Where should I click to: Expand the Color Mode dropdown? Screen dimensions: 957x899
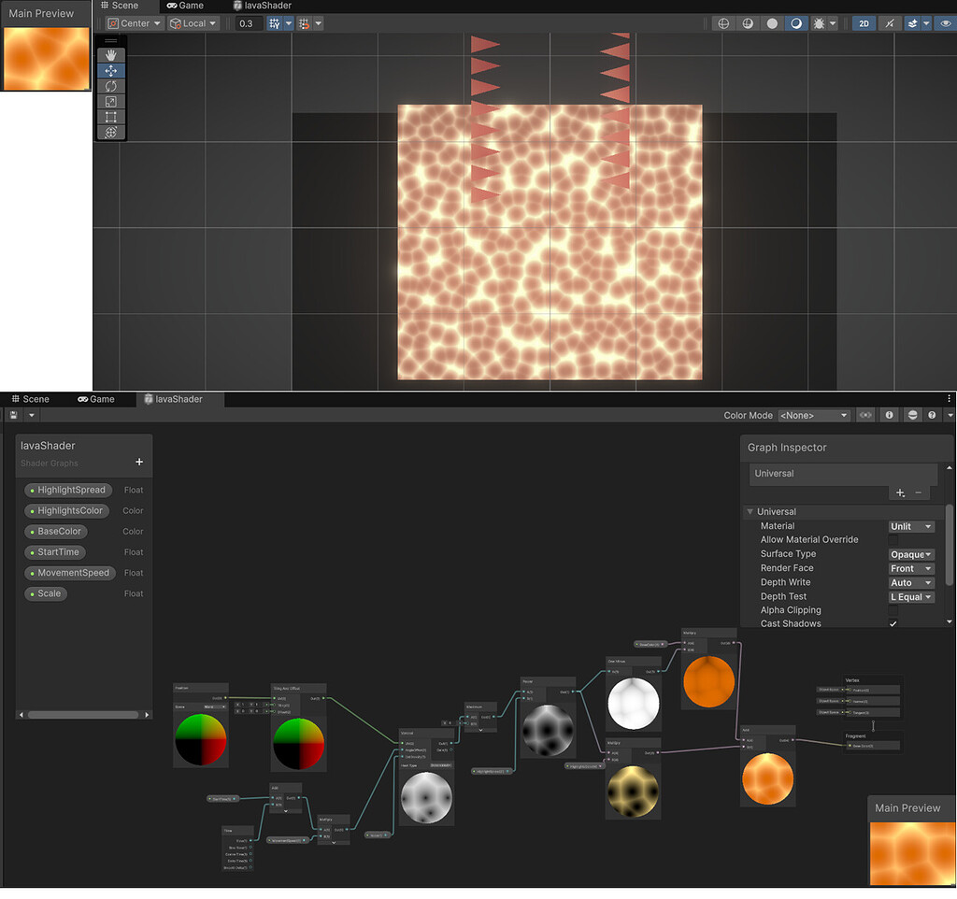tap(814, 414)
